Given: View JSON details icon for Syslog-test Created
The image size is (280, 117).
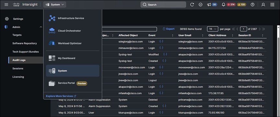Looking at the screenshot, I should 164,61.
